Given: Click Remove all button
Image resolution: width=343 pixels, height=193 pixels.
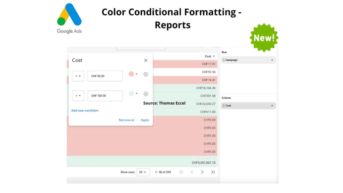Looking at the screenshot, I should [126, 120].
